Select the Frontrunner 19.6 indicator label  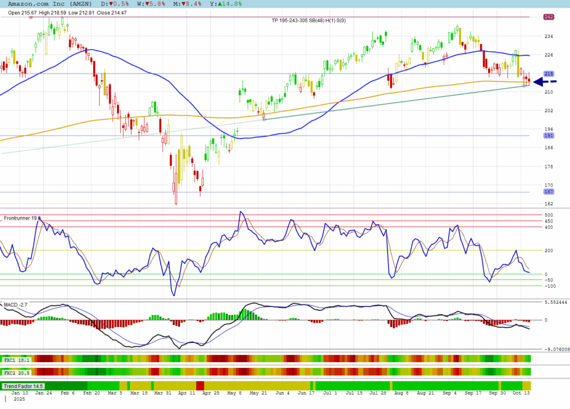pos(22,219)
